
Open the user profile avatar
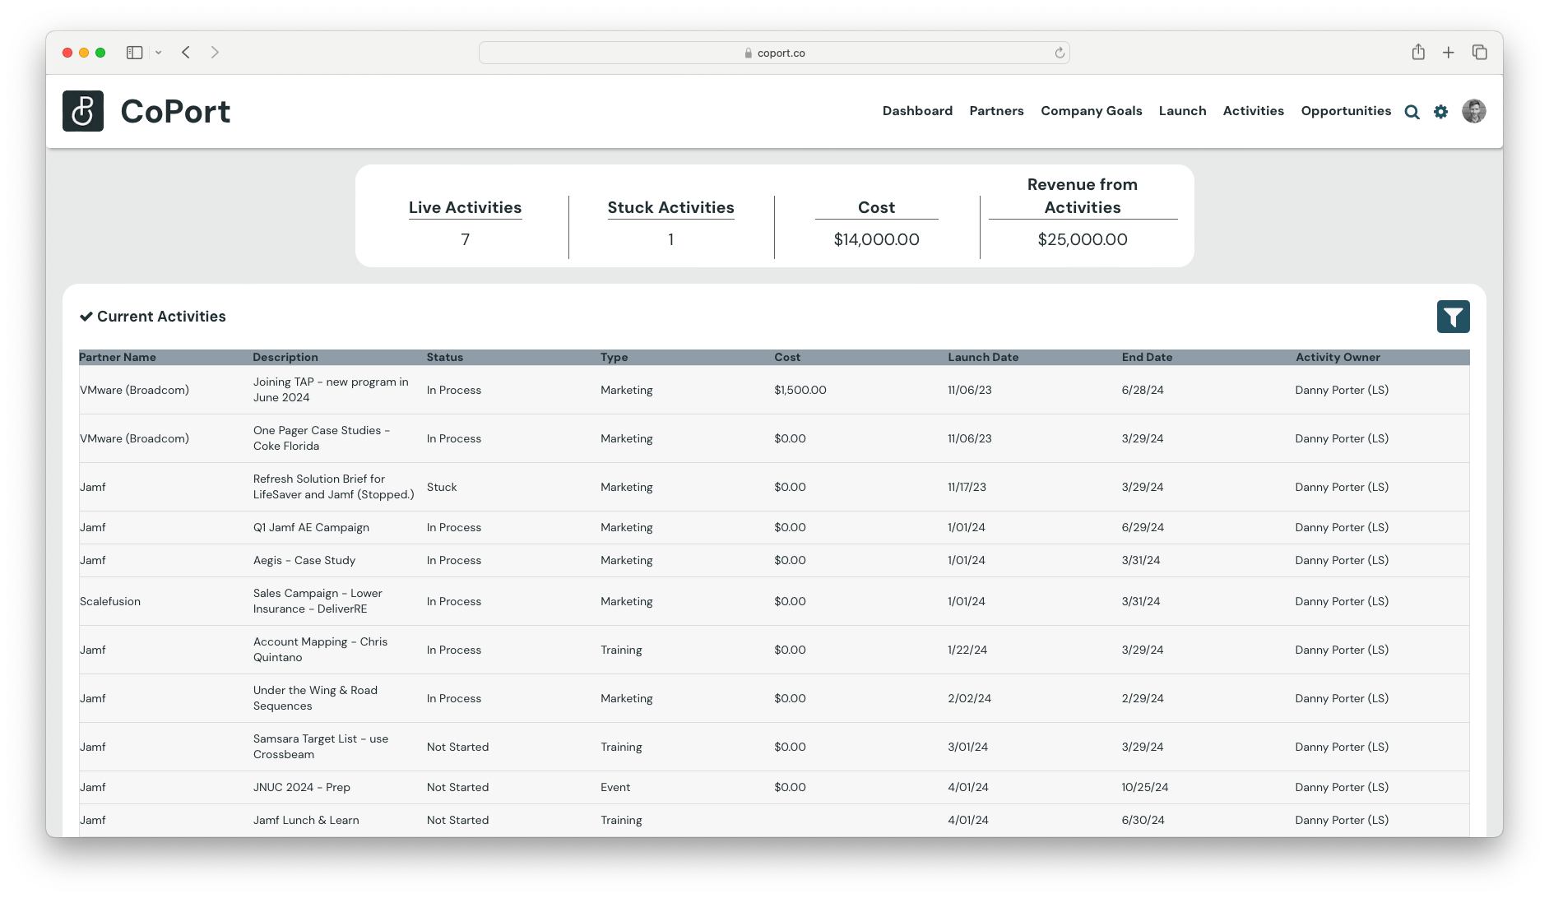click(x=1473, y=111)
